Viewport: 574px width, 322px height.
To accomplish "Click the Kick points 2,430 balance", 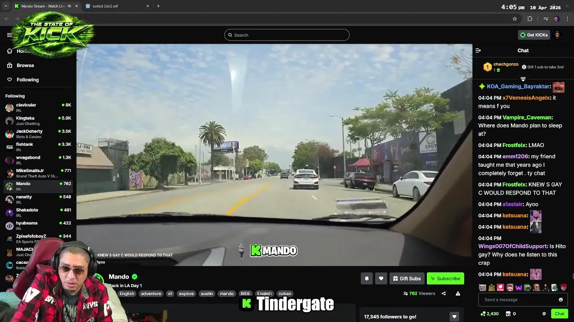I will click(x=489, y=314).
